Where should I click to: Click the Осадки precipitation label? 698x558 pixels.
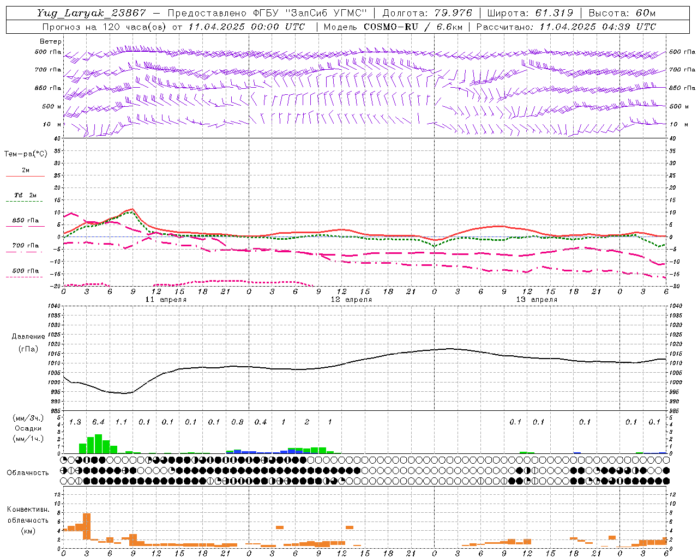coord(28,428)
